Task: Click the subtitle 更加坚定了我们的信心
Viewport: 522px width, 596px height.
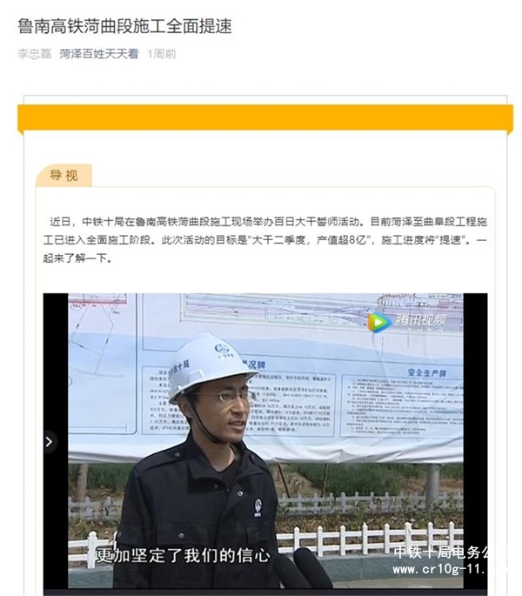Action: (x=183, y=555)
